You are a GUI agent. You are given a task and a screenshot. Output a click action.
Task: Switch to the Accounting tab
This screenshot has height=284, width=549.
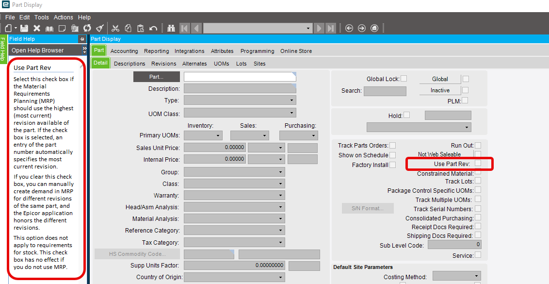click(x=124, y=51)
